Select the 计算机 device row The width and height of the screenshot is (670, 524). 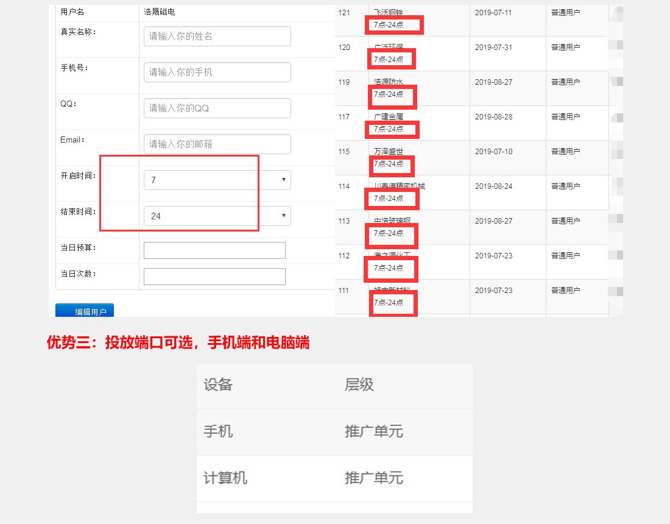click(225, 478)
